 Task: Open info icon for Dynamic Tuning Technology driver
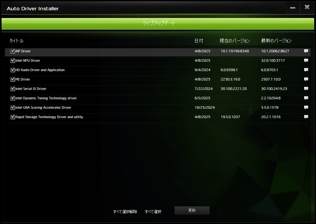(306, 98)
